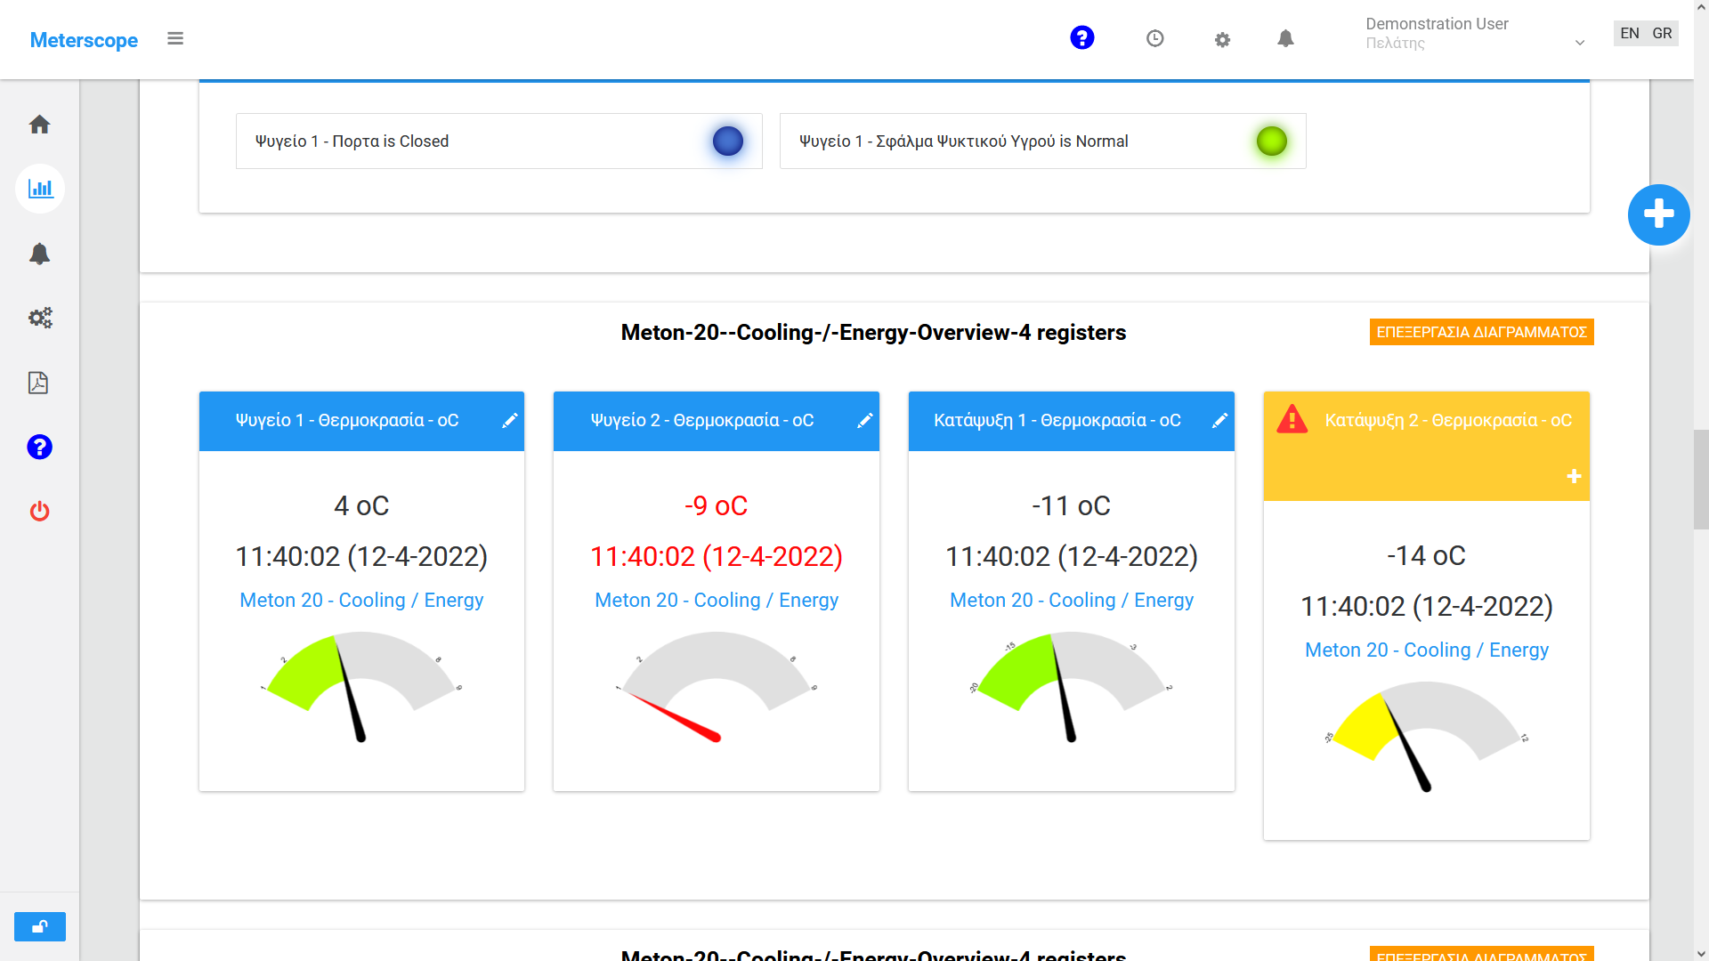The width and height of the screenshot is (1709, 961).
Task: Click red timestamp under Ψυγείο 2
Action: point(717,557)
